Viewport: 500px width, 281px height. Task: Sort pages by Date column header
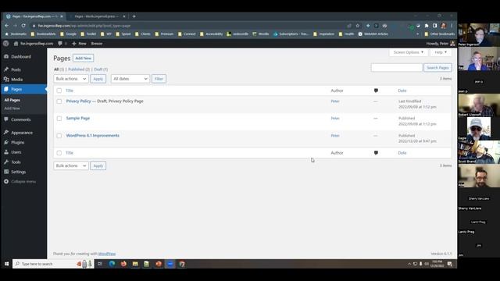[402, 91]
